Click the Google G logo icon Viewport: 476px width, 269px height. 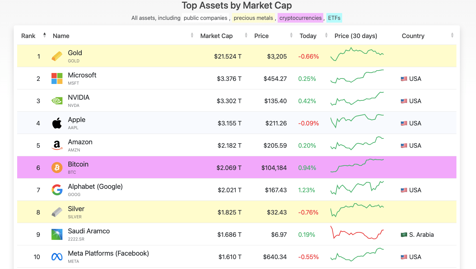click(x=57, y=190)
